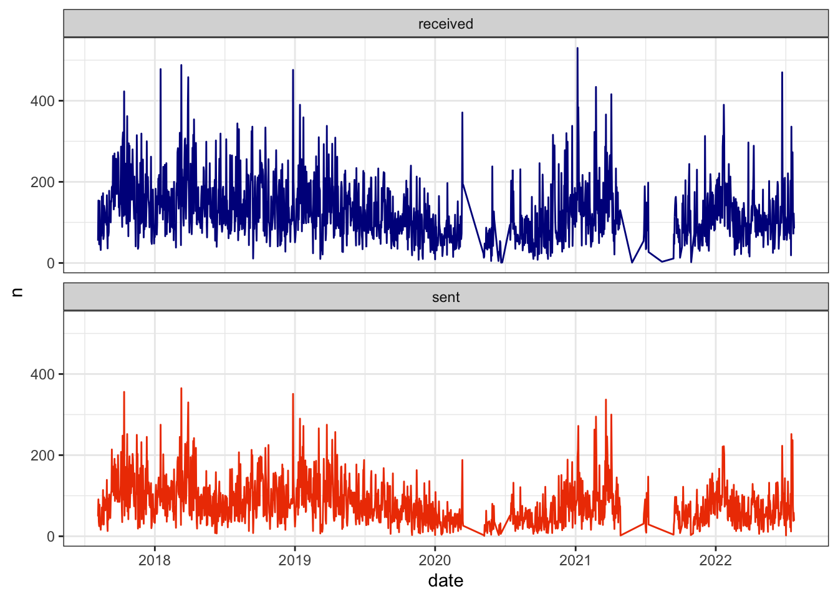Click the 2018 x-axis label
This screenshot has height=599, width=838.
[155, 560]
